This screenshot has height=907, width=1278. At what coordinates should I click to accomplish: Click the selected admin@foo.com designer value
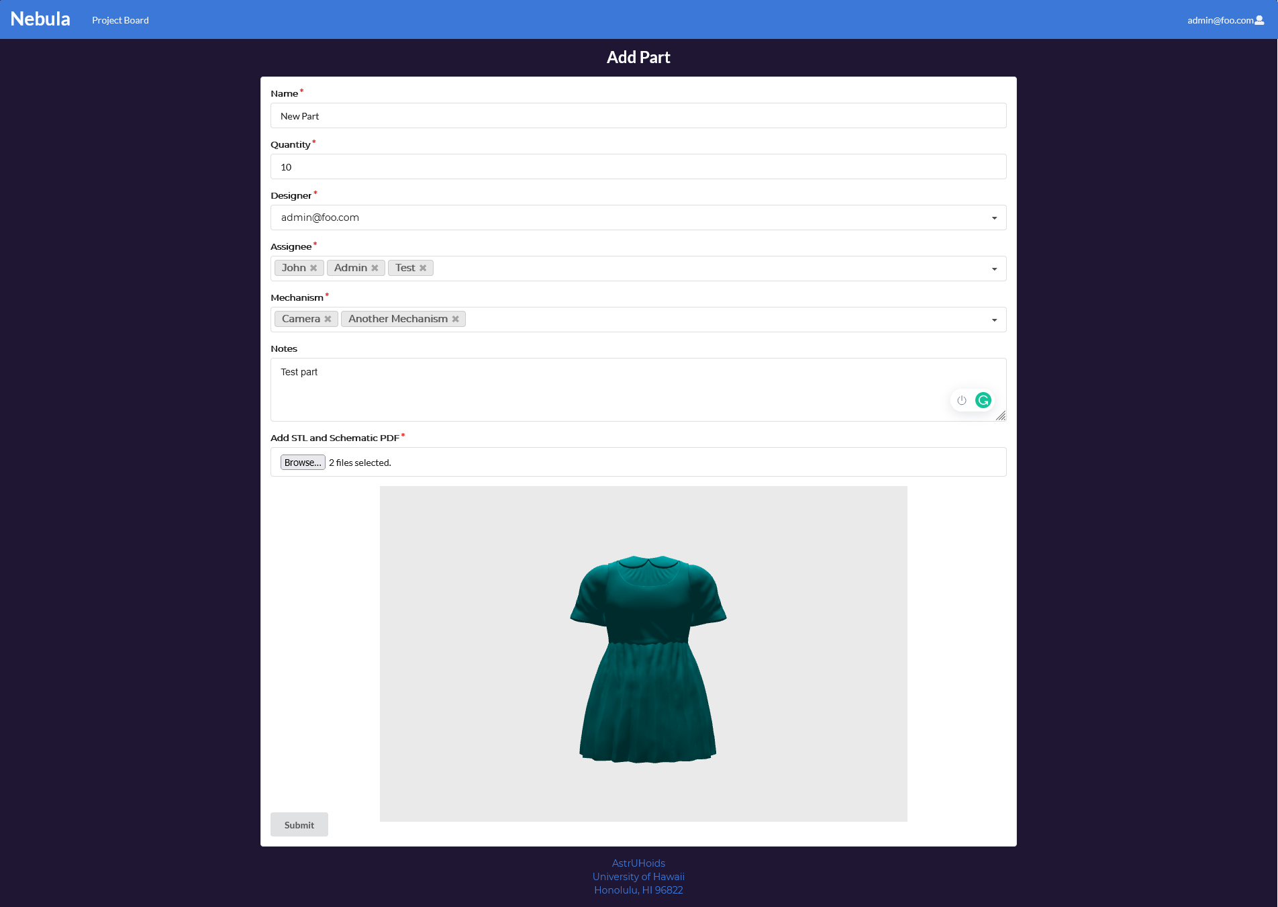320,218
